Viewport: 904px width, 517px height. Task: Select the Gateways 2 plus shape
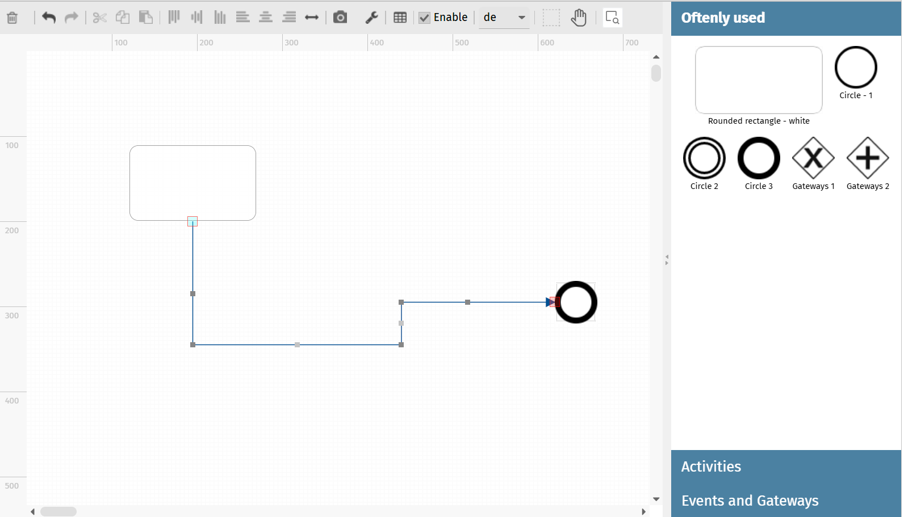pyautogui.click(x=868, y=158)
